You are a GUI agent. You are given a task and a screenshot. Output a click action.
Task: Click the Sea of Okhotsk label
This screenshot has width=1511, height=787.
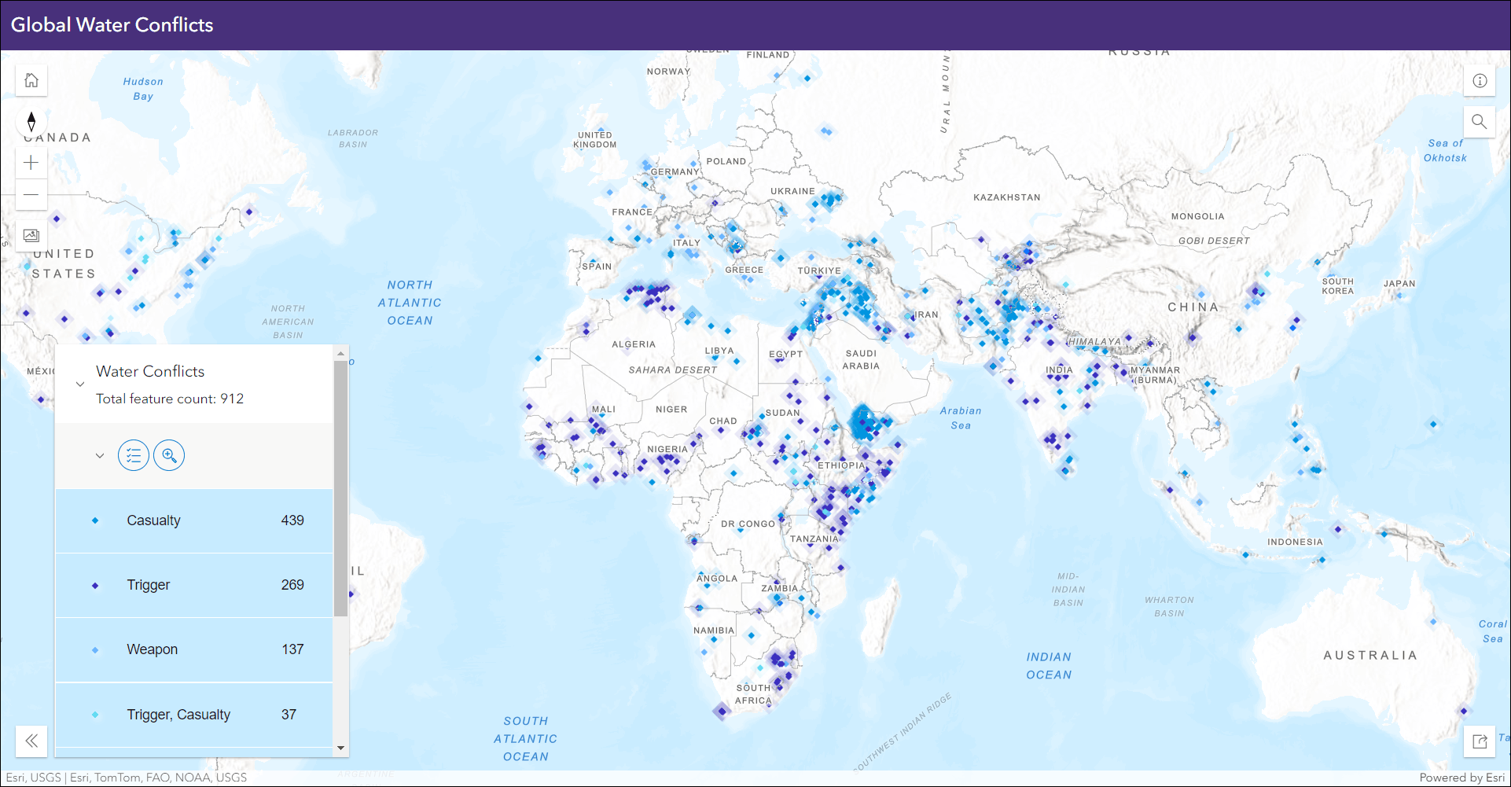click(1445, 151)
